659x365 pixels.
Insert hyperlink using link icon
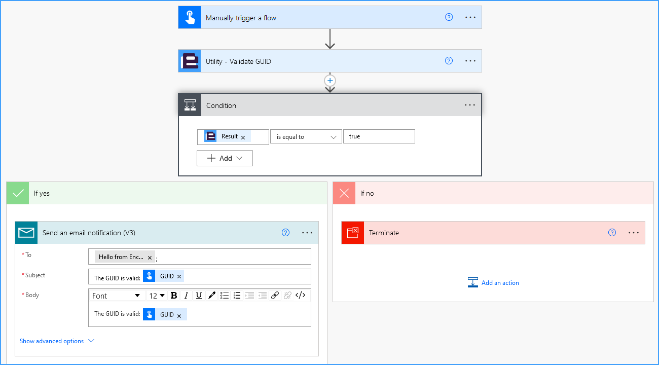275,296
